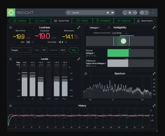Click the Rss channel level meter
165x136 pixels.
coord(65,82)
